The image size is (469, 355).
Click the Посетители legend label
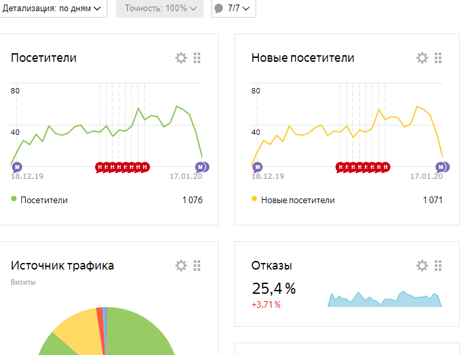point(44,200)
